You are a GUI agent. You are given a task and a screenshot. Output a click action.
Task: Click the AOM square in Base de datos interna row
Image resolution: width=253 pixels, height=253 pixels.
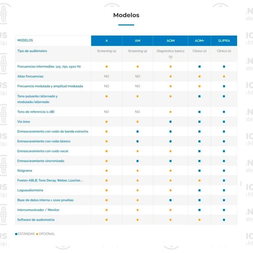point(170,200)
